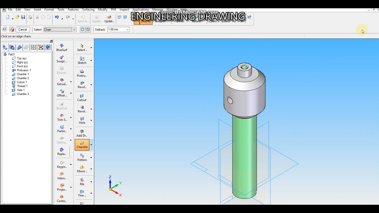Image resolution: width=379 pixels, height=213 pixels.
Task: Select Protrusion 1 in the feature tree
Action: [21, 70]
